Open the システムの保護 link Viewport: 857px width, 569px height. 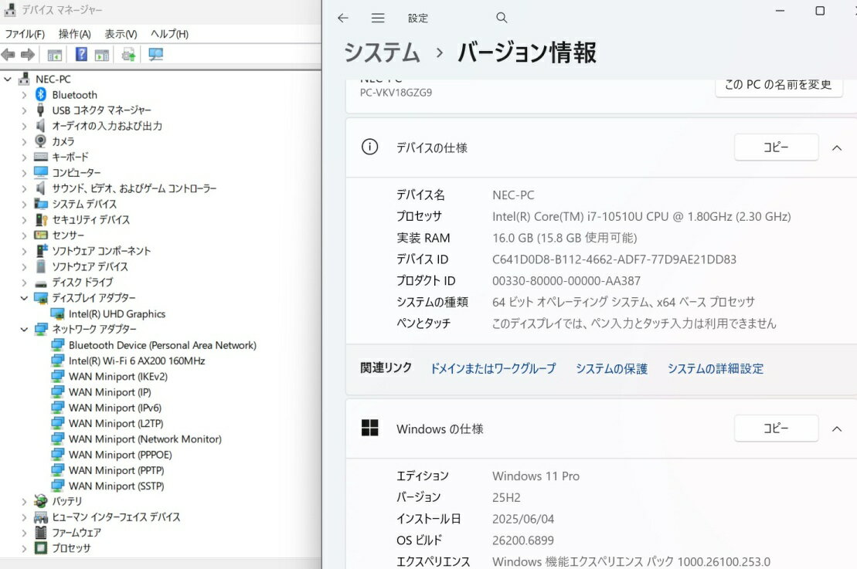coord(611,369)
